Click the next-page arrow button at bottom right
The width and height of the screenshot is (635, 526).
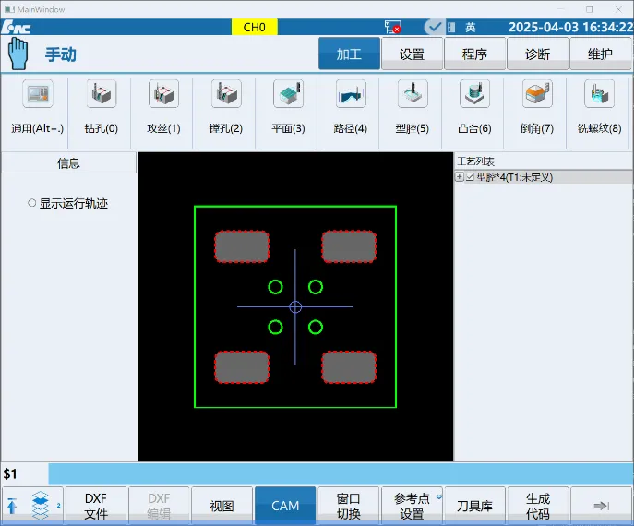[602, 506]
